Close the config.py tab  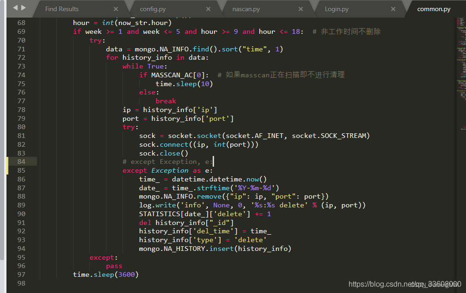208,9
